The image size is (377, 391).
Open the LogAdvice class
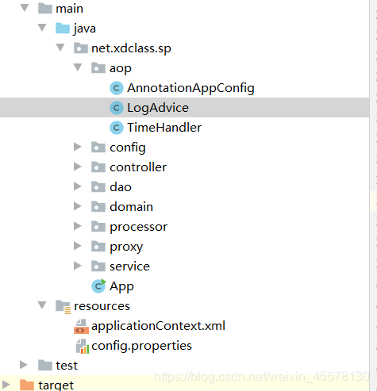[x=158, y=108]
